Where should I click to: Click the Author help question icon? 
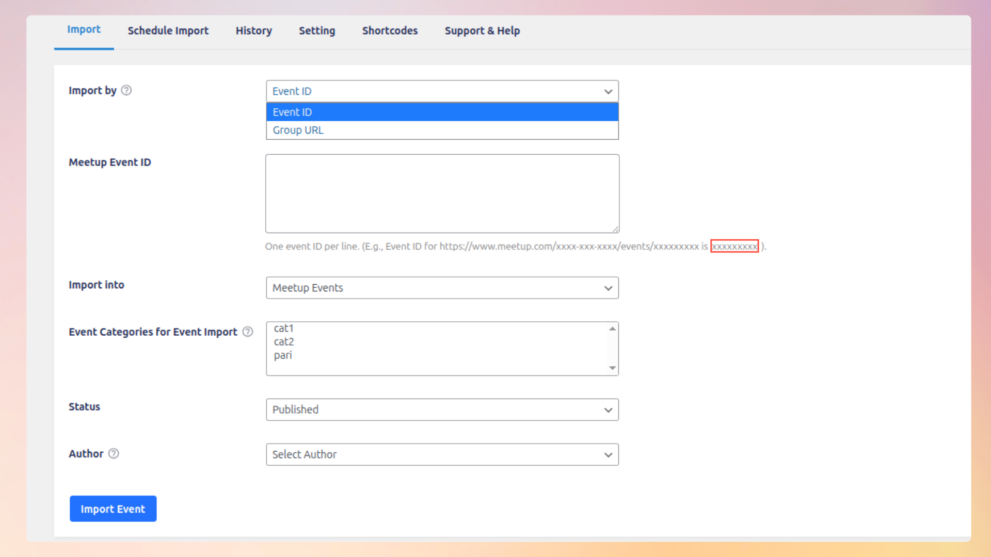click(x=114, y=453)
